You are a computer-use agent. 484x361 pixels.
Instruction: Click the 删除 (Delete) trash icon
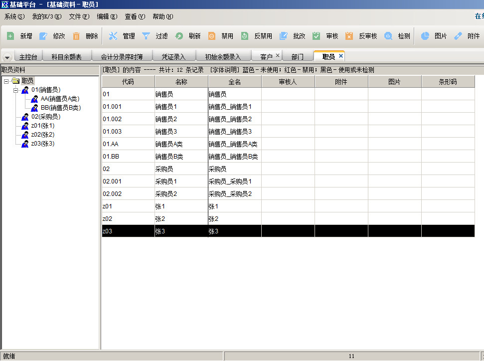click(x=76, y=36)
